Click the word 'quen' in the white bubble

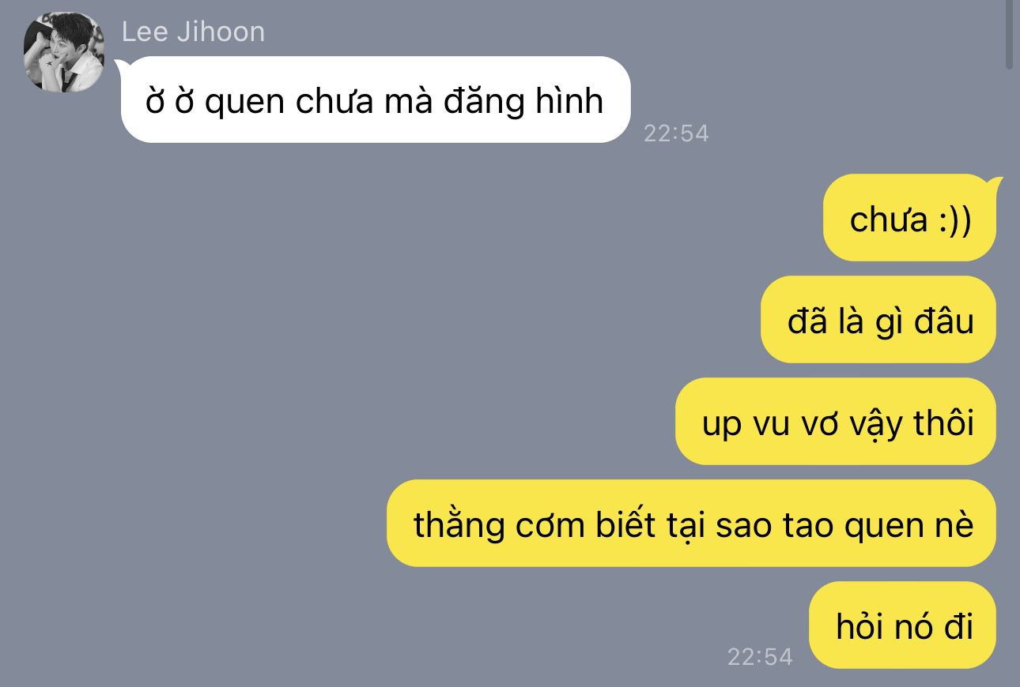click(x=243, y=103)
